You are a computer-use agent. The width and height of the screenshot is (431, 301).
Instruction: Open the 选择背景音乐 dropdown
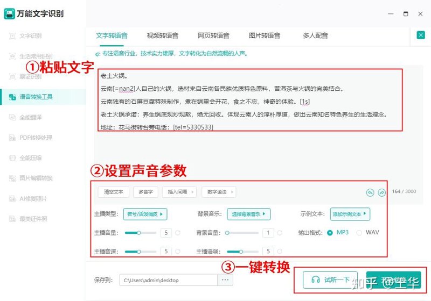pyautogui.click(x=249, y=214)
